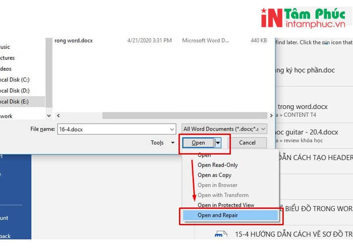353x252 pixels.
Task: Click the Open button in file dialog
Action: pos(198,143)
